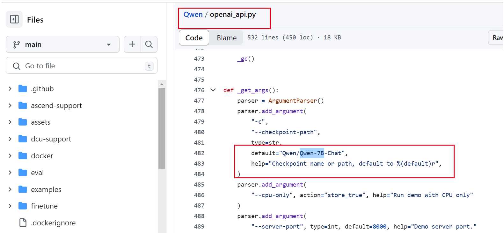Screen dimensions: 504x233
Task: Select the ascend-support folder icon
Action: point(23,106)
